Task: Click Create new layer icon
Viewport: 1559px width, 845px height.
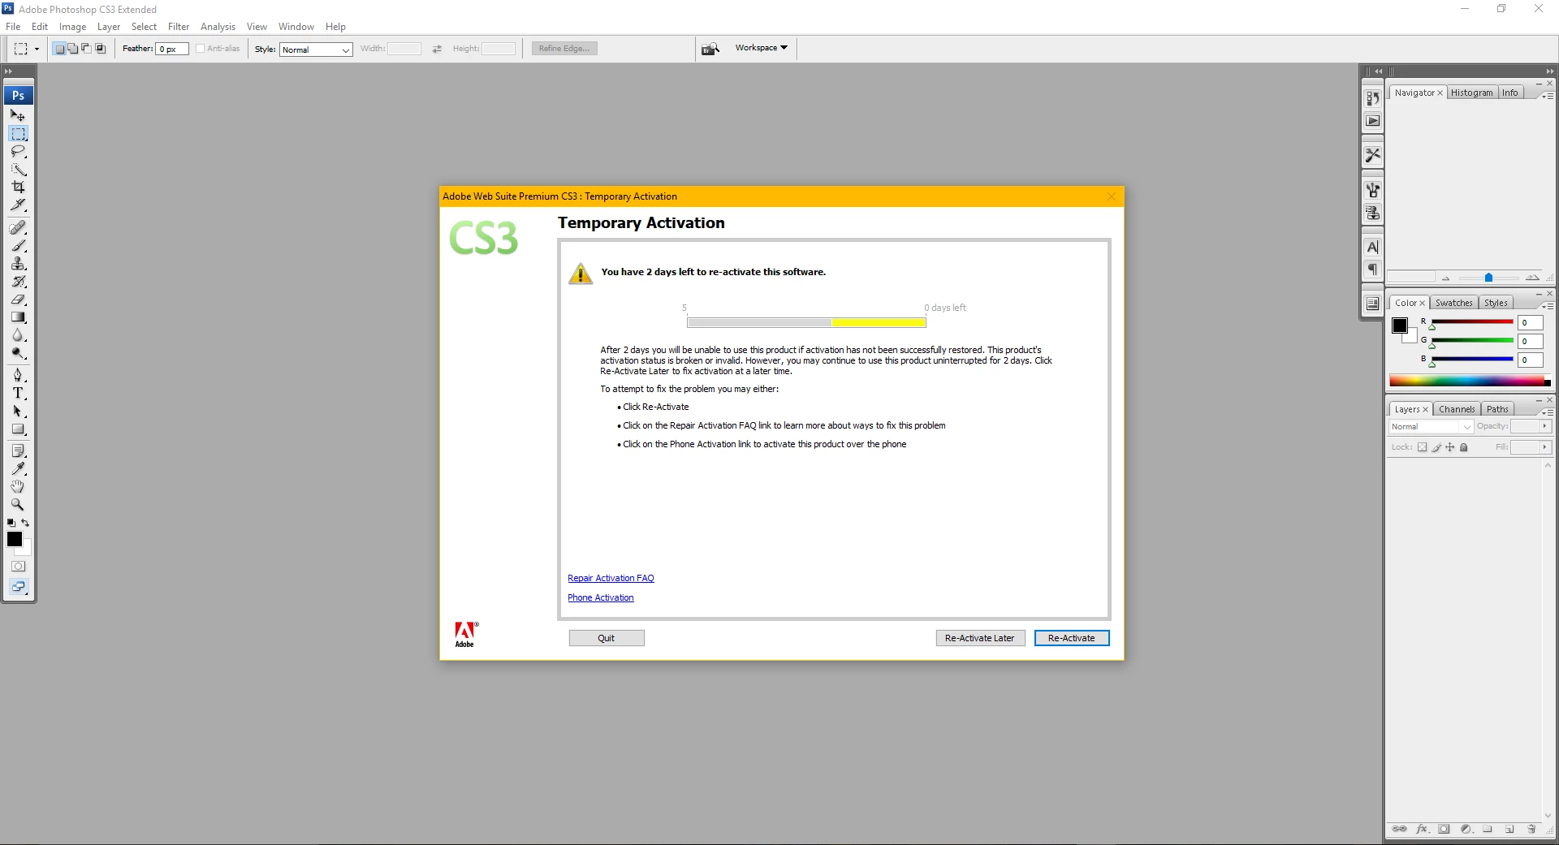Action: (1509, 829)
